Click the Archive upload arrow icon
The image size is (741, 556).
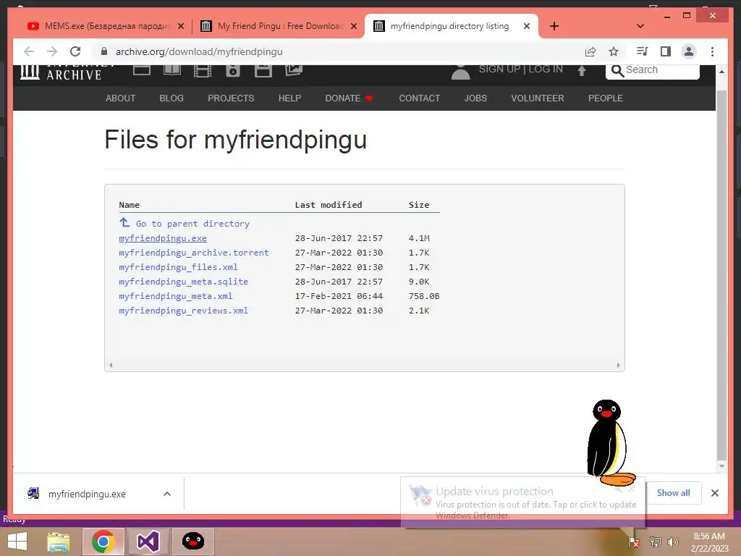(x=582, y=70)
